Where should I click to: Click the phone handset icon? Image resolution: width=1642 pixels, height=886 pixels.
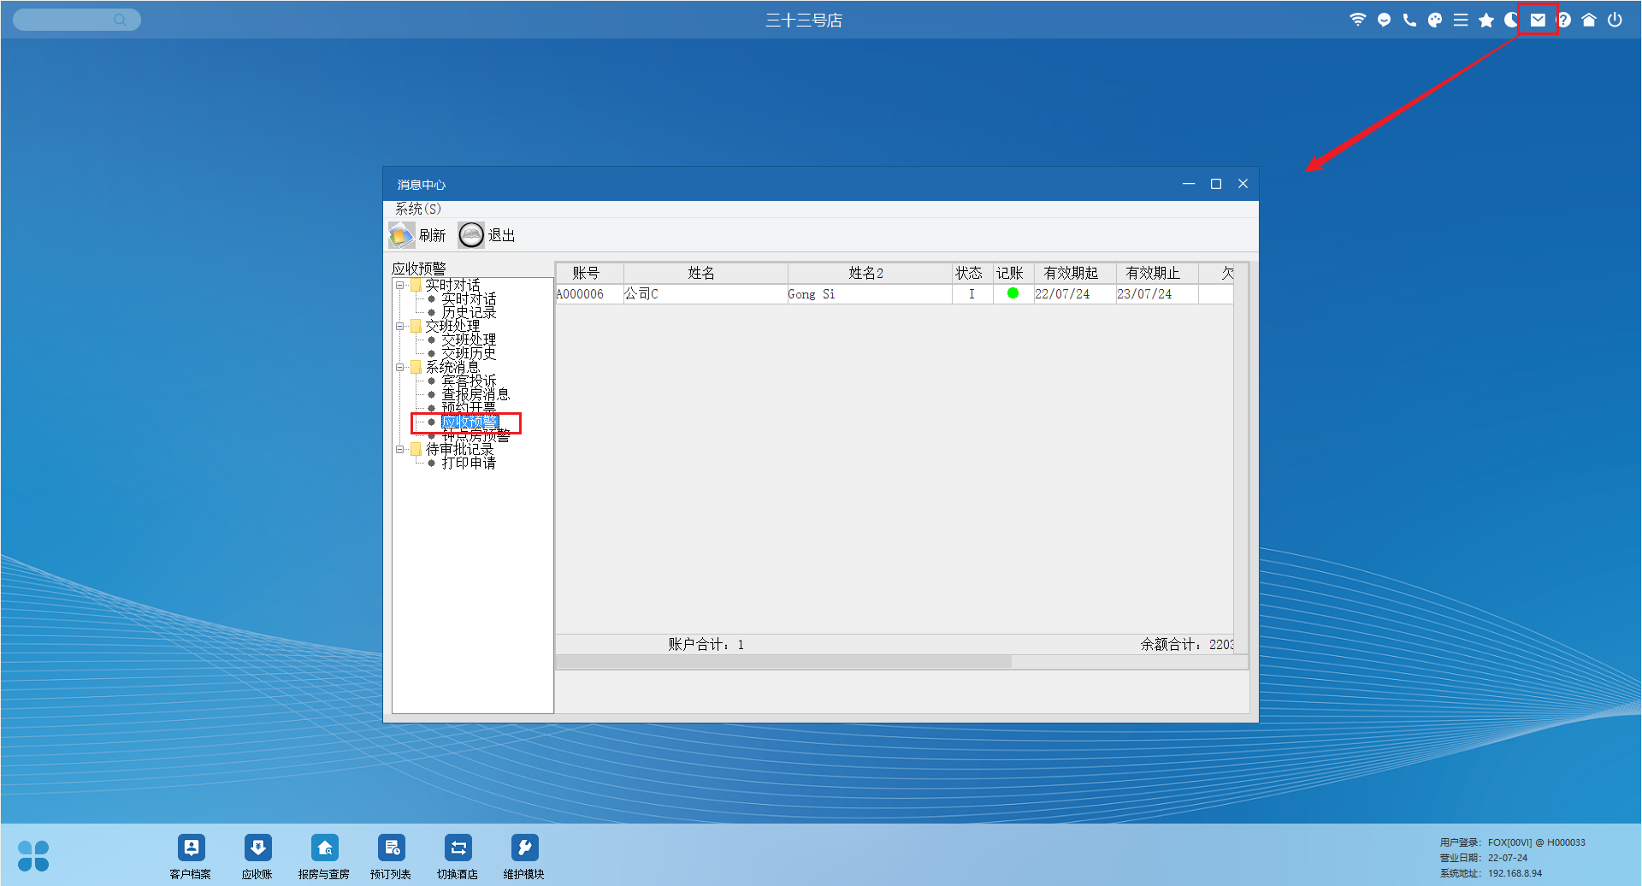[x=1409, y=20]
